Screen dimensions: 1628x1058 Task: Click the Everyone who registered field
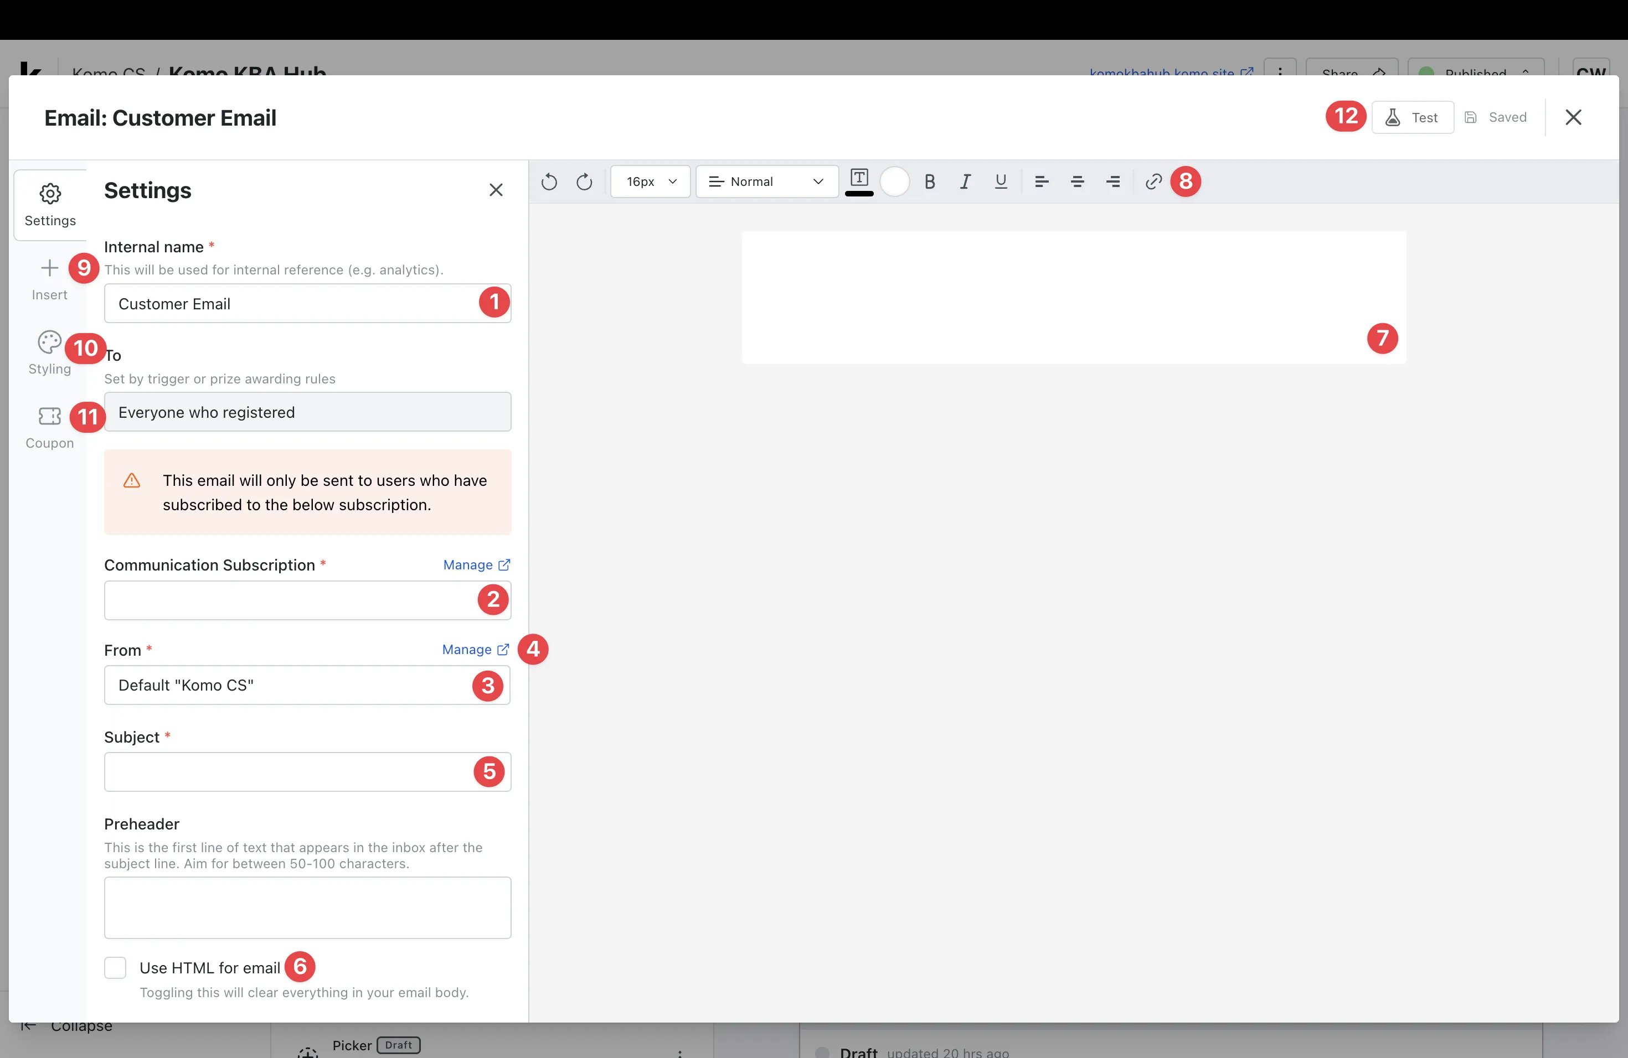(x=308, y=412)
